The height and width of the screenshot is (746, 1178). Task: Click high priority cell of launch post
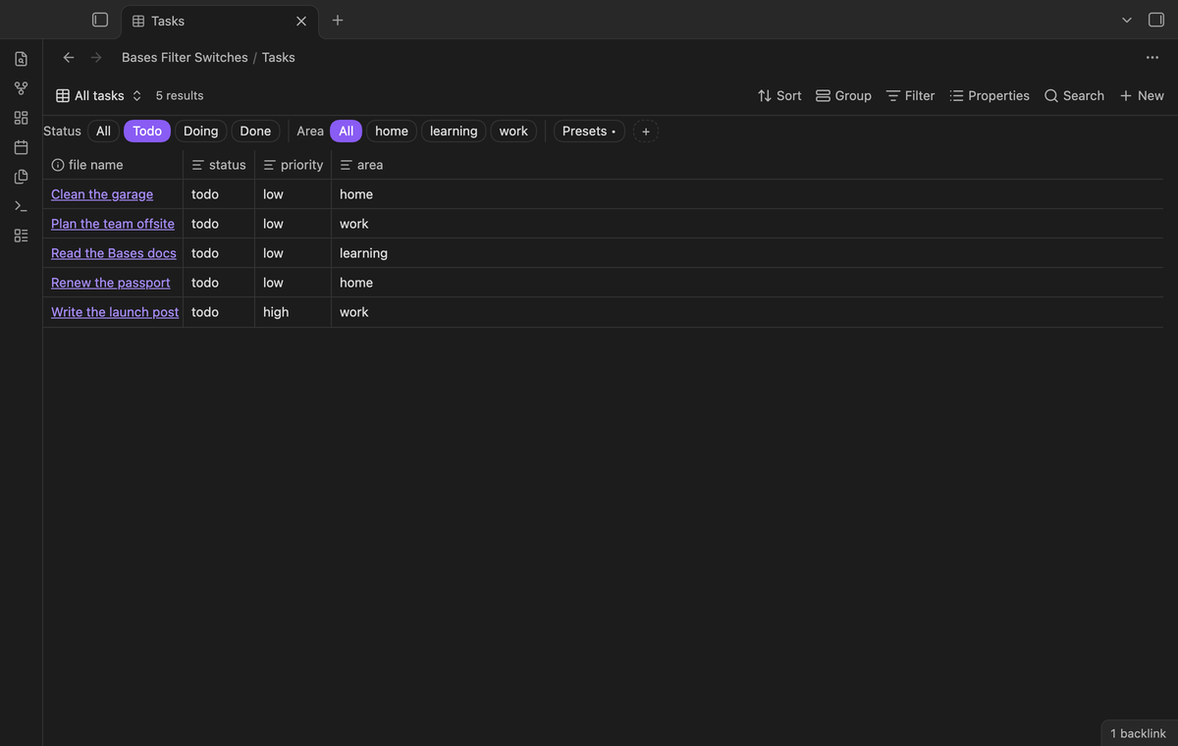coord(293,312)
